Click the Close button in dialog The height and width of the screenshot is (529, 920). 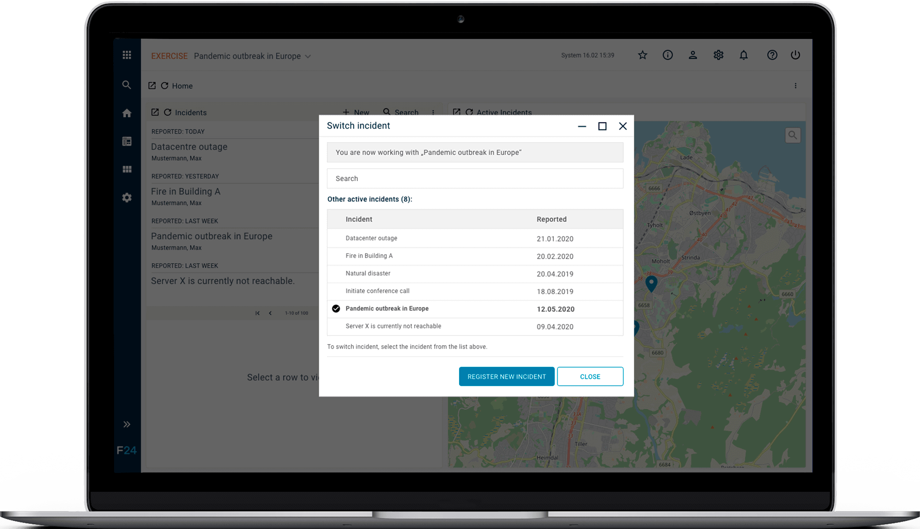tap(590, 376)
